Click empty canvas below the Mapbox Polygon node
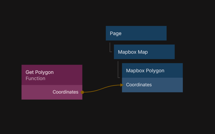Viewport: 215px width, 134px height. coord(153,113)
